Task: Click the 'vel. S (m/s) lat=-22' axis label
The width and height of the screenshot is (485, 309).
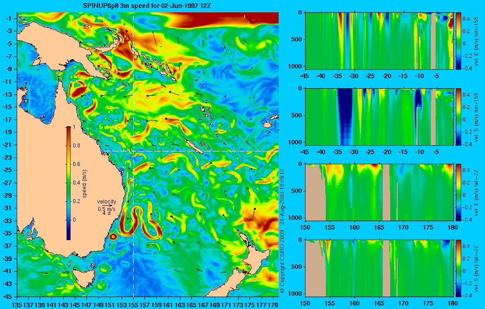Action: 477,268
